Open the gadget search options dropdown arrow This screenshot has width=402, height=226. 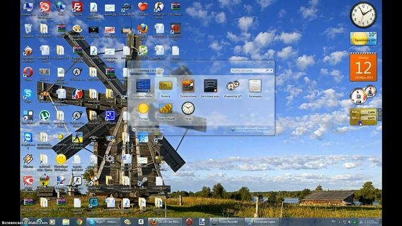click(271, 70)
